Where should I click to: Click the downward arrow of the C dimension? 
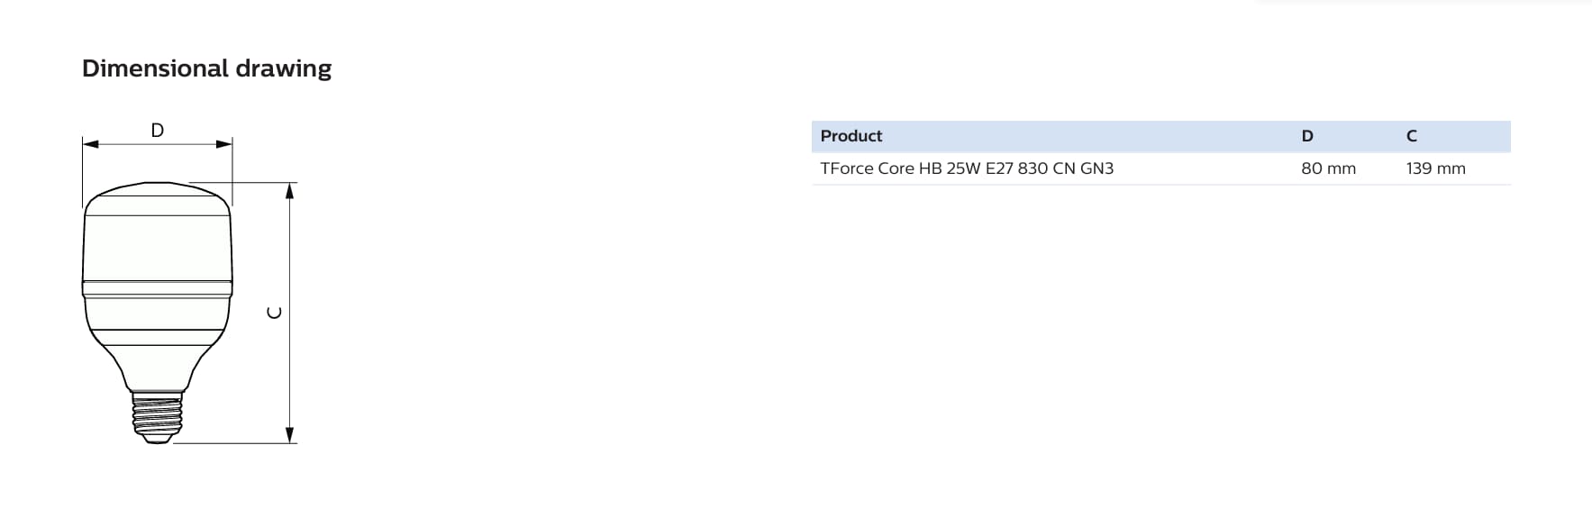tap(290, 435)
